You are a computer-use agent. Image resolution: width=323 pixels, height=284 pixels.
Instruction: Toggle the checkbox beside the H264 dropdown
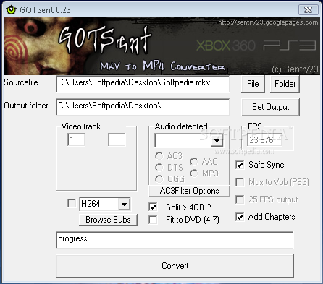click(72, 203)
